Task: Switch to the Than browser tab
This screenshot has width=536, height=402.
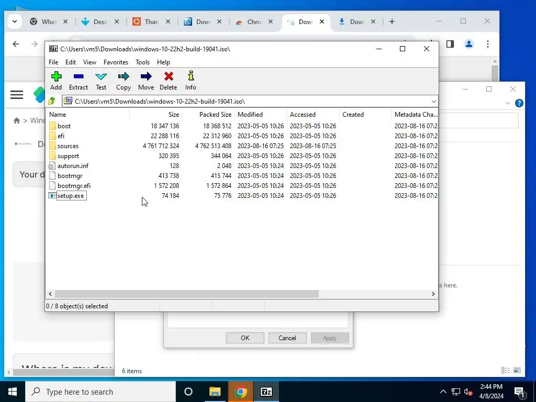Action: coord(151,22)
